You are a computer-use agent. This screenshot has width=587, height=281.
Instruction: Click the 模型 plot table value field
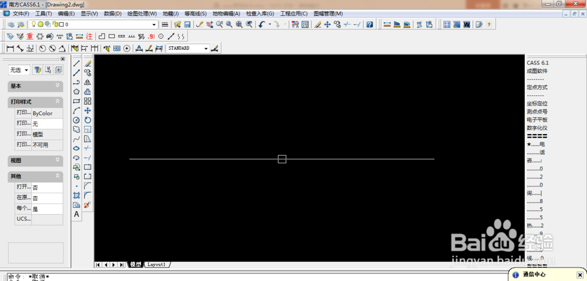tap(47, 134)
